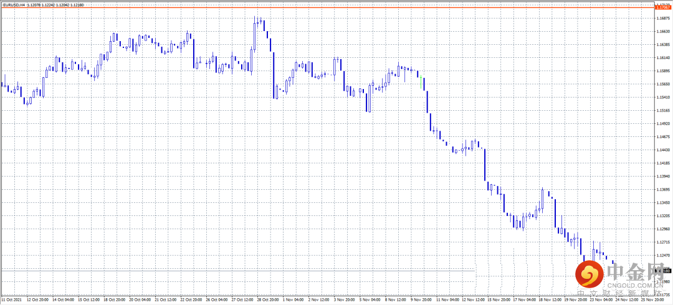This screenshot has height=305, width=673.
Task: Click the 1.14920 price axis label
Action: [x=664, y=123]
